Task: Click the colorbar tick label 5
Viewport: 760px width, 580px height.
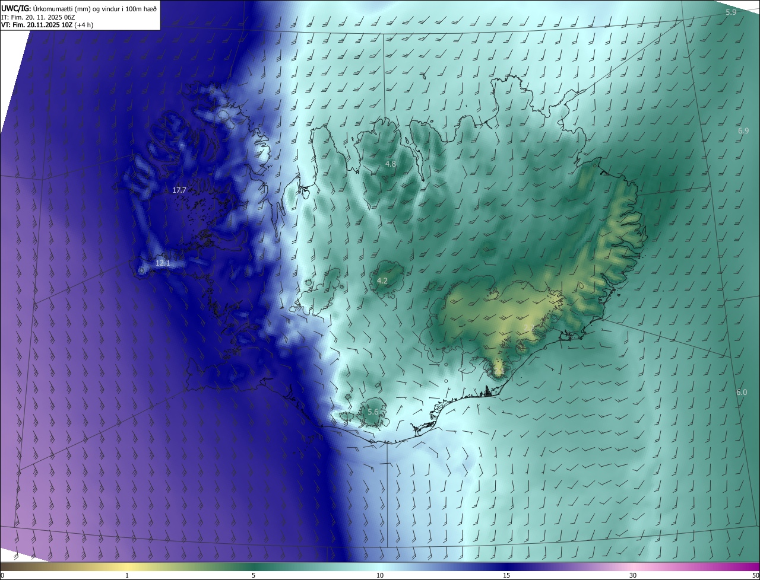Action: click(254, 575)
